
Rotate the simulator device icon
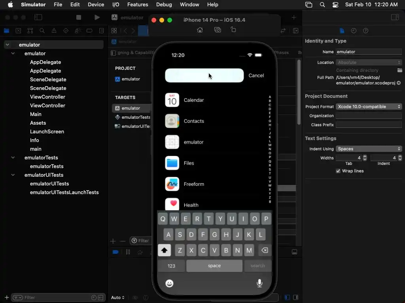click(233, 30)
